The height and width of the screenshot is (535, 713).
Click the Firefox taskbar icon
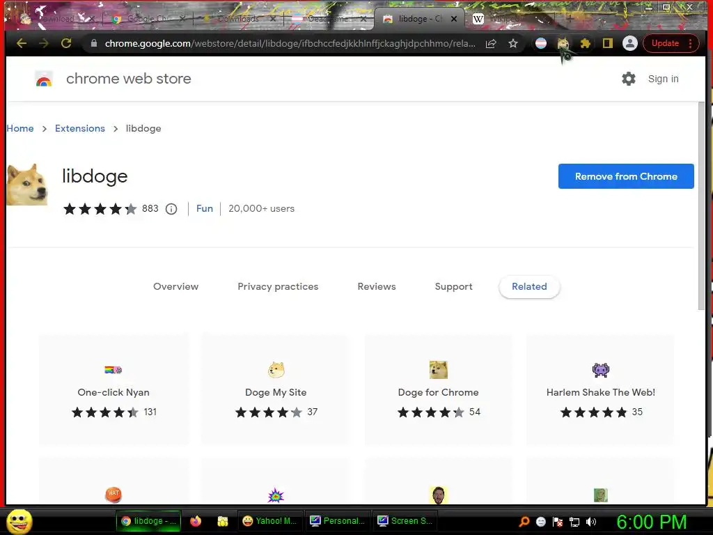coord(196,521)
